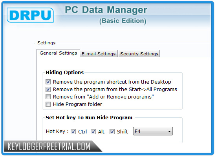The image size is (216, 157).
Task: Uncheck Remove the program shortcut from Desktop
Action: point(48,82)
